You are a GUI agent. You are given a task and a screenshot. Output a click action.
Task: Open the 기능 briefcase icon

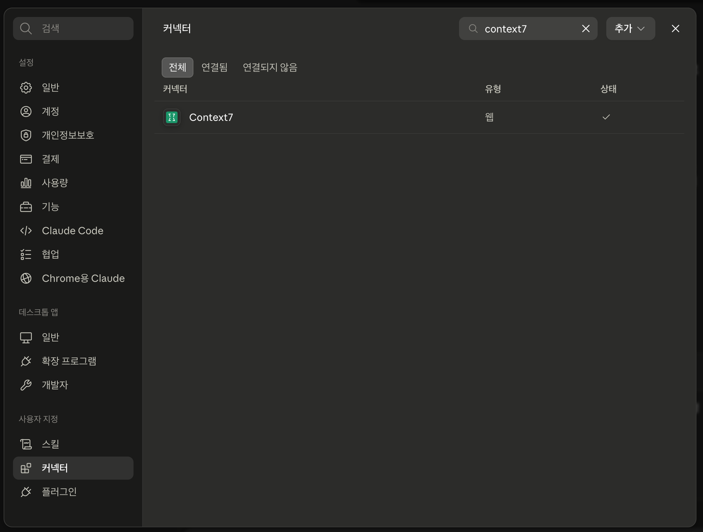point(26,207)
